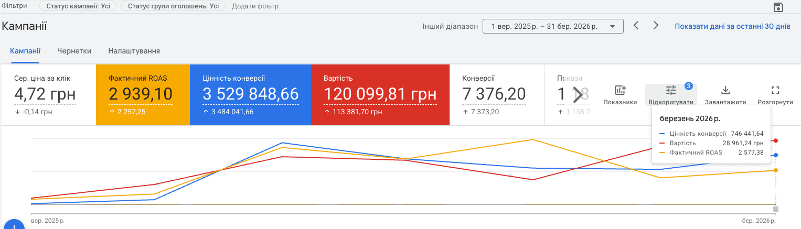Image resolution: width=801 pixels, height=229 pixels.
Task: Switch to Чернетки tab
Action: point(74,51)
